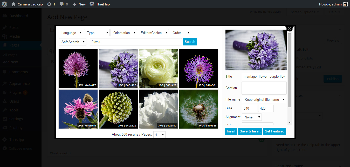Click the blue Search button

click(190, 42)
